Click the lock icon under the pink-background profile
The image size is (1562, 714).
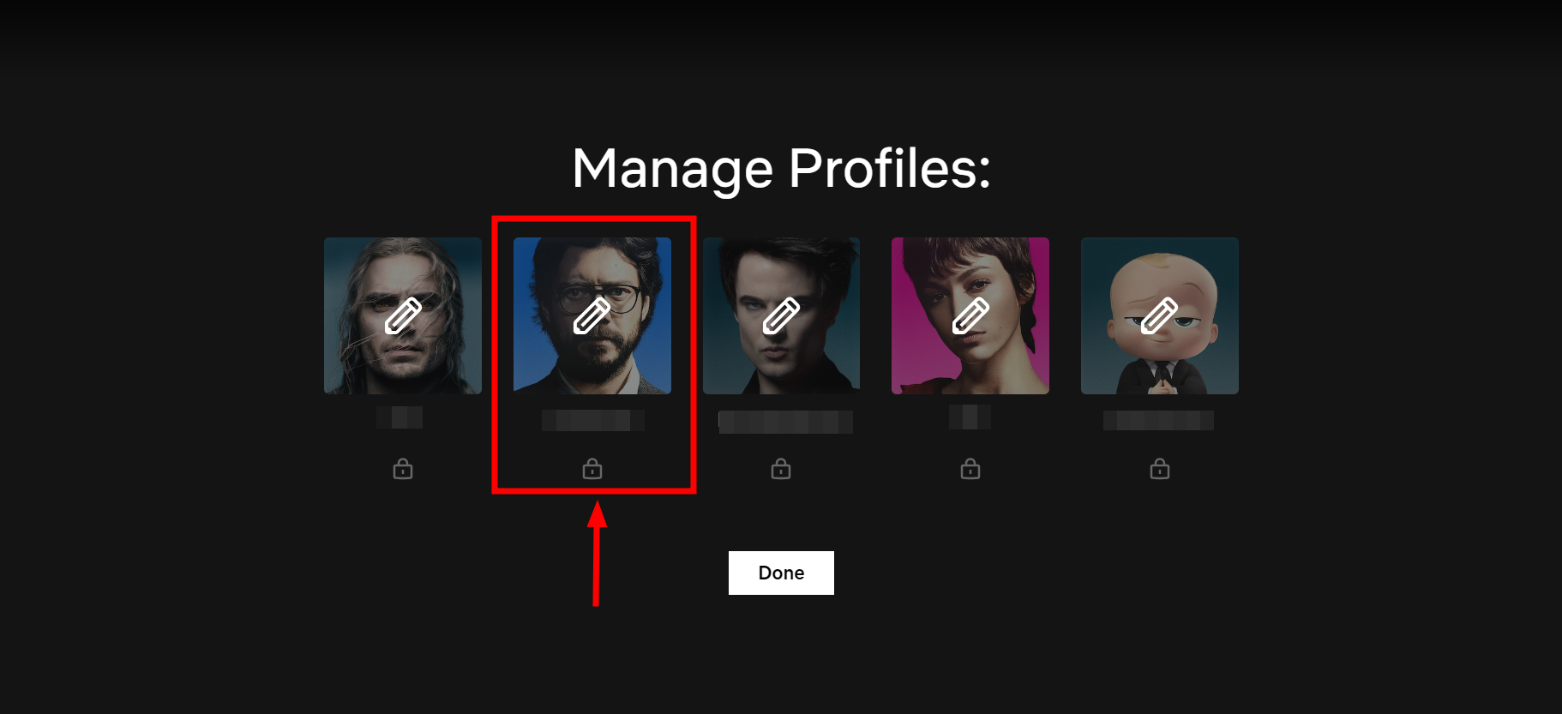pos(970,469)
